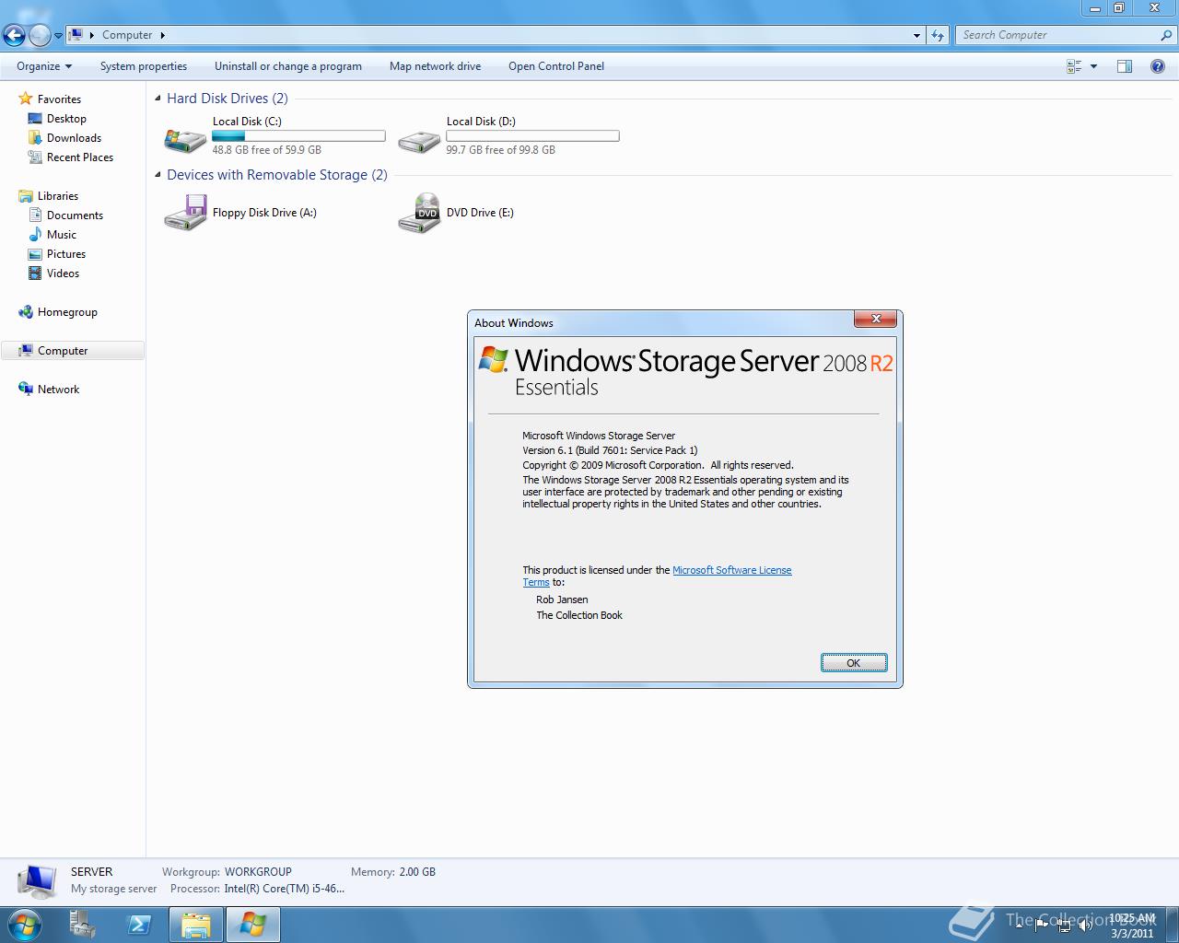The width and height of the screenshot is (1179, 943).
Task: Click the Network icon in the sidebar
Action: point(26,390)
